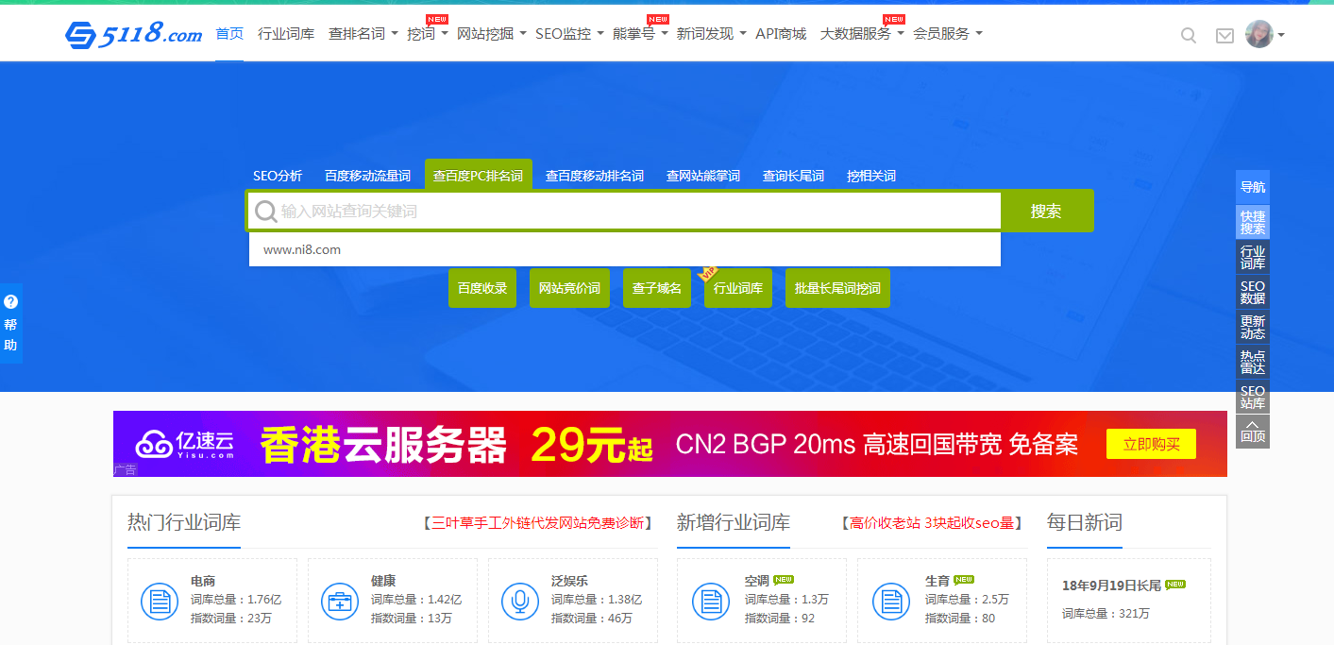Click the 百度收录 button

[482, 288]
